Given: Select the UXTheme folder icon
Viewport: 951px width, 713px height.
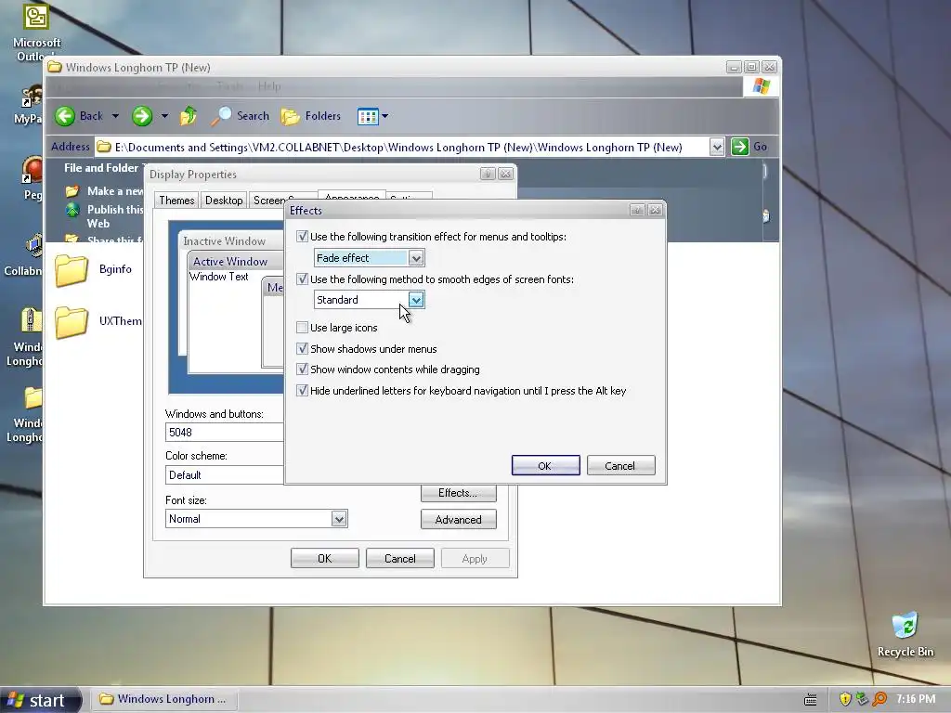Looking at the screenshot, I should [x=72, y=321].
